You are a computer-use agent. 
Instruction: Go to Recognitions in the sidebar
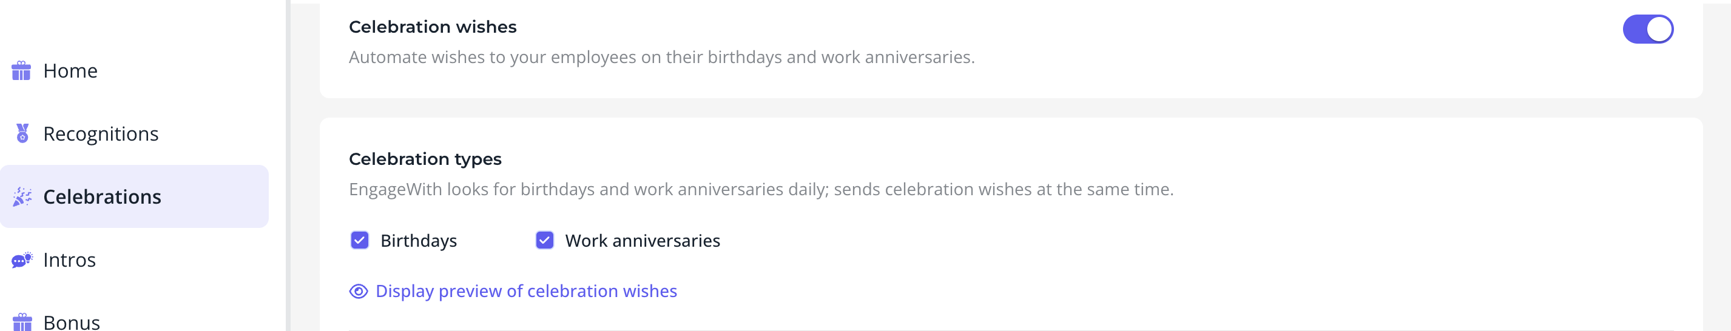[x=135, y=133]
